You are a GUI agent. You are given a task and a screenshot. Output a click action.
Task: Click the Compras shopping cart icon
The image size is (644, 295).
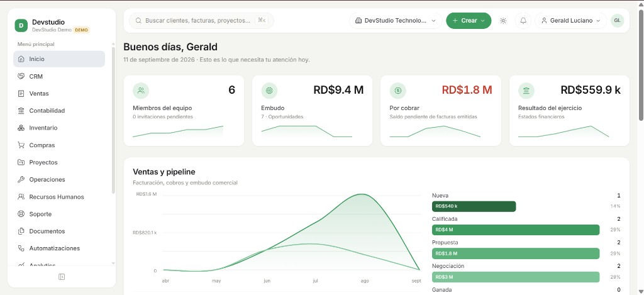point(21,145)
